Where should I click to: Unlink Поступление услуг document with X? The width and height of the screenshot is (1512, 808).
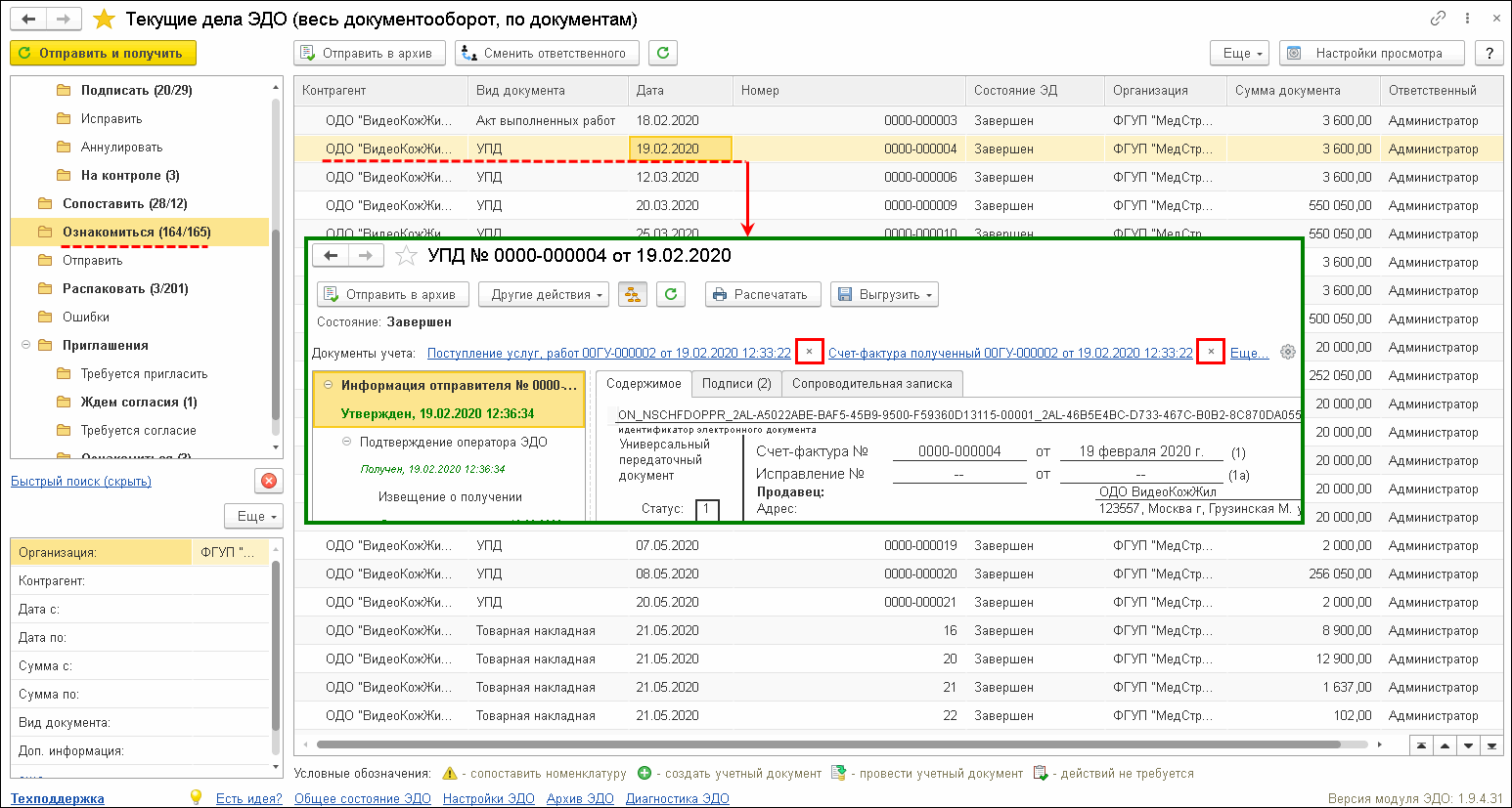(x=809, y=352)
